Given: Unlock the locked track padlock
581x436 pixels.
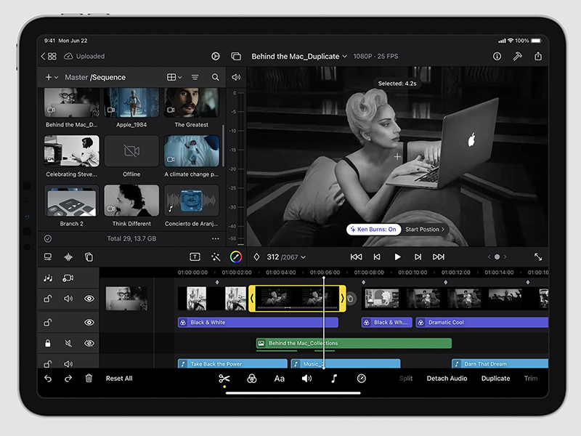Looking at the screenshot, I should pyautogui.click(x=48, y=343).
